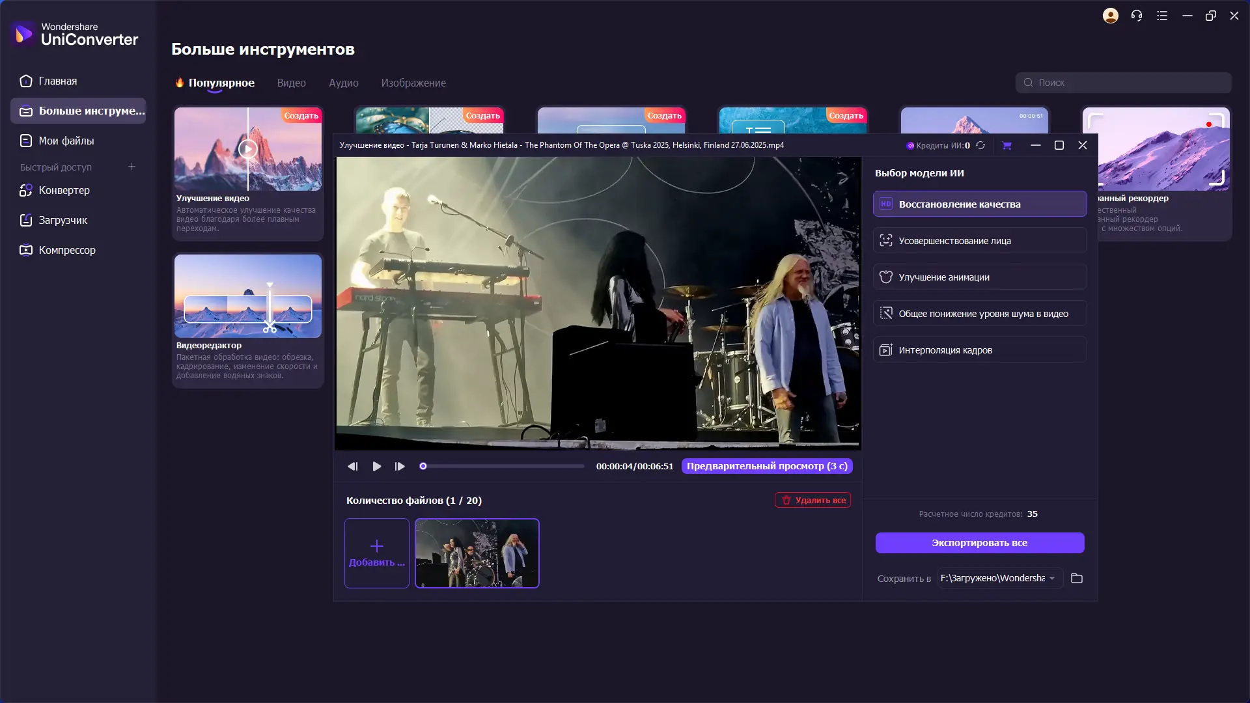Expand the save location dropdown

tap(1052, 578)
